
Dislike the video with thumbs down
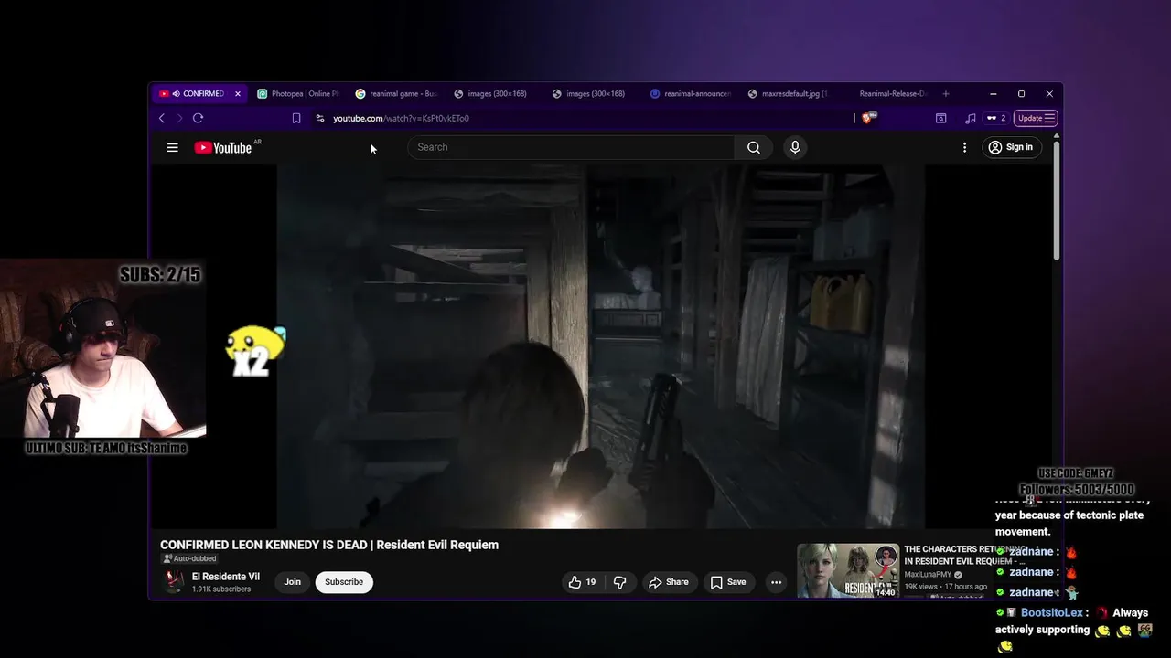coord(619,582)
